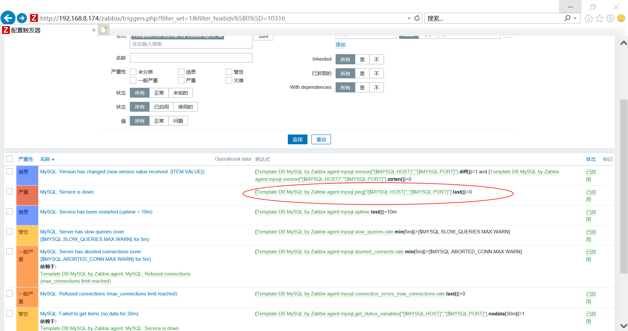The image size is (628, 331).
Task: Open address bar history dropdown arrow
Action: (x=409, y=18)
